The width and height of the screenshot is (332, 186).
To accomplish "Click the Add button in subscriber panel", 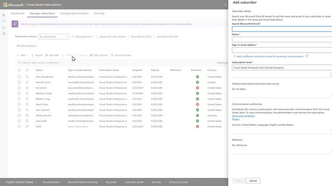I will pyautogui.click(x=239, y=181).
